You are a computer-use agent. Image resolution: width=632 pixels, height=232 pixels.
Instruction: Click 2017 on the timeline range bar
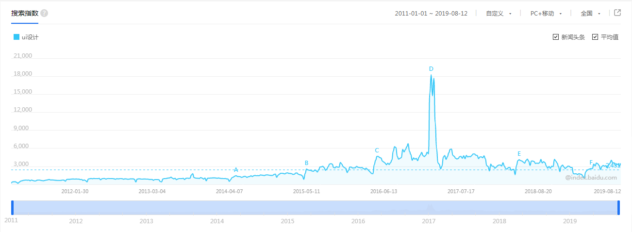pyautogui.click(x=429, y=221)
